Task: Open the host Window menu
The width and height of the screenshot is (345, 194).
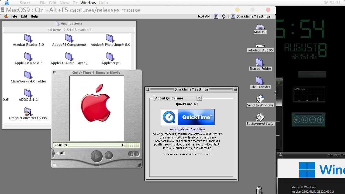Action: pyautogui.click(x=88, y=3)
